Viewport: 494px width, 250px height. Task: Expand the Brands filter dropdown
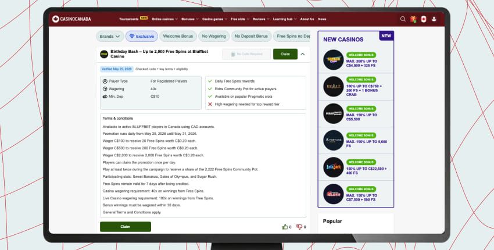click(110, 36)
